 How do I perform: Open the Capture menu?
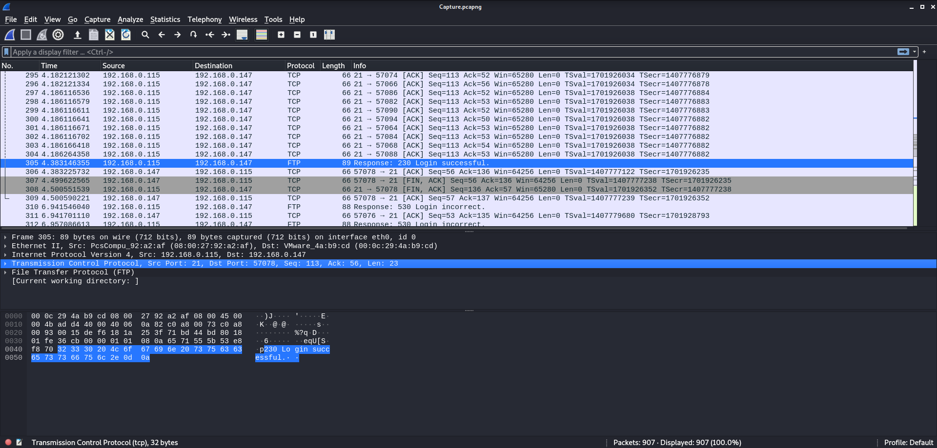97,19
